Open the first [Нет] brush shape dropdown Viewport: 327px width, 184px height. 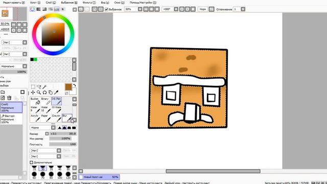pyautogui.click(x=59, y=150)
